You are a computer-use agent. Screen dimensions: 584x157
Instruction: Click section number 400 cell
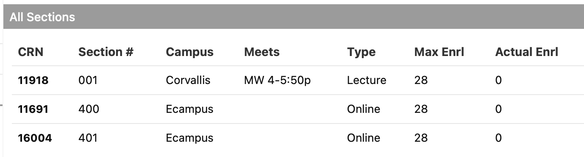click(x=89, y=109)
